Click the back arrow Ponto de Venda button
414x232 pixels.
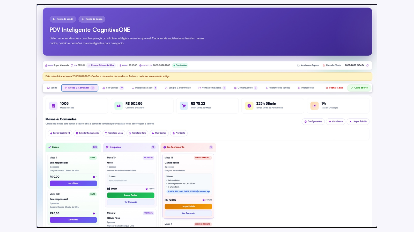pyautogui.click(x=63, y=19)
